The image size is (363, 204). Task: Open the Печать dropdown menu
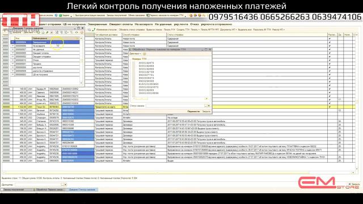pyautogui.click(x=195, y=29)
